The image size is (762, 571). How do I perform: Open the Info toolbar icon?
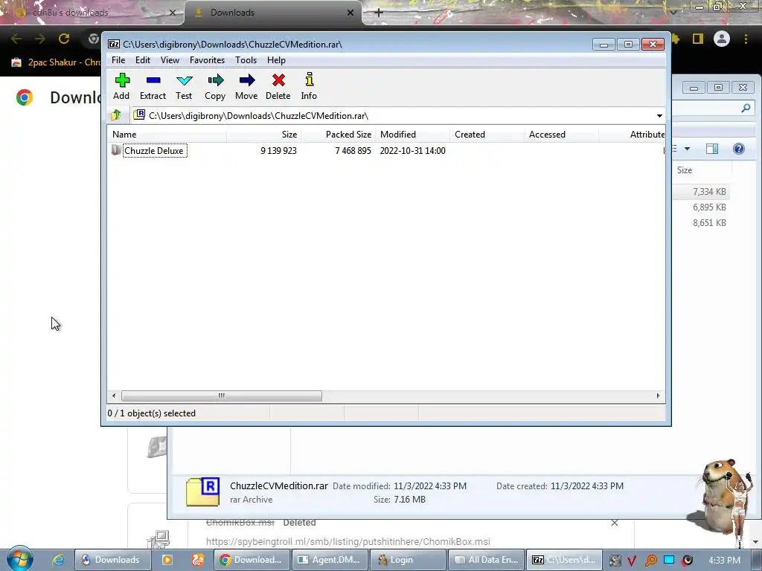[309, 86]
